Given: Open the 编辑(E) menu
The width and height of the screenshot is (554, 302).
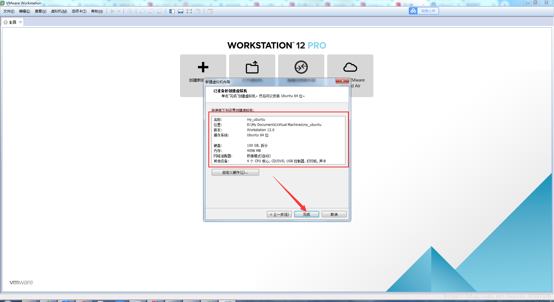Looking at the screenshot, I should pos(25,11).
